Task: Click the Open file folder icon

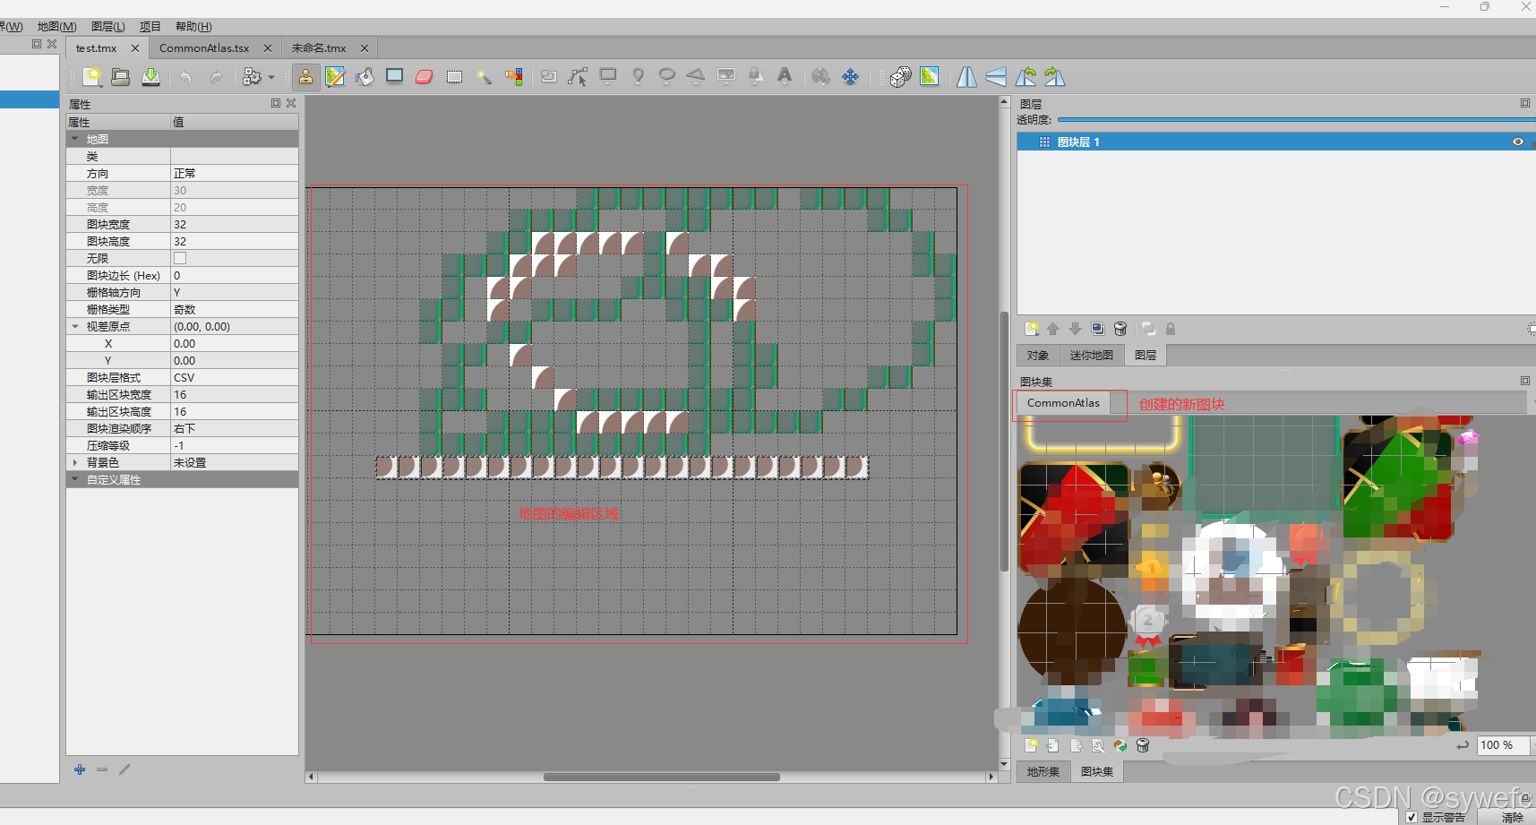Action: (121, 77)
